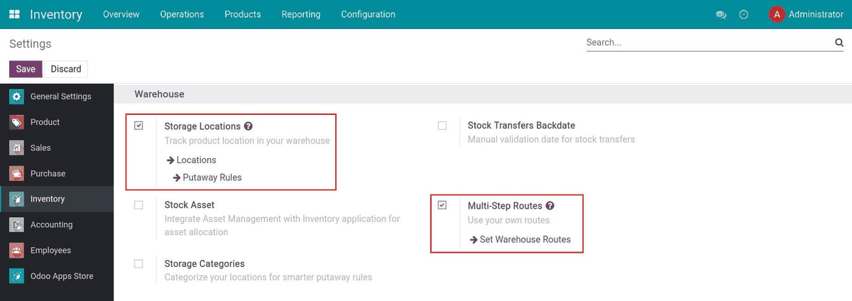Click the Odoo Apps Store icon
This screenshot has height=301, width=852.
(x=17, y=275)
